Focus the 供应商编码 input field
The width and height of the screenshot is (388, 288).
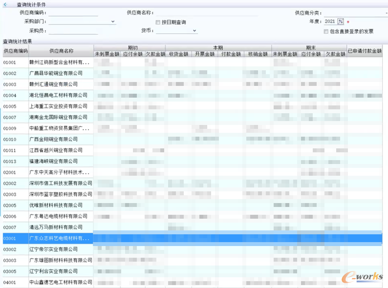[x=73, y=13]
